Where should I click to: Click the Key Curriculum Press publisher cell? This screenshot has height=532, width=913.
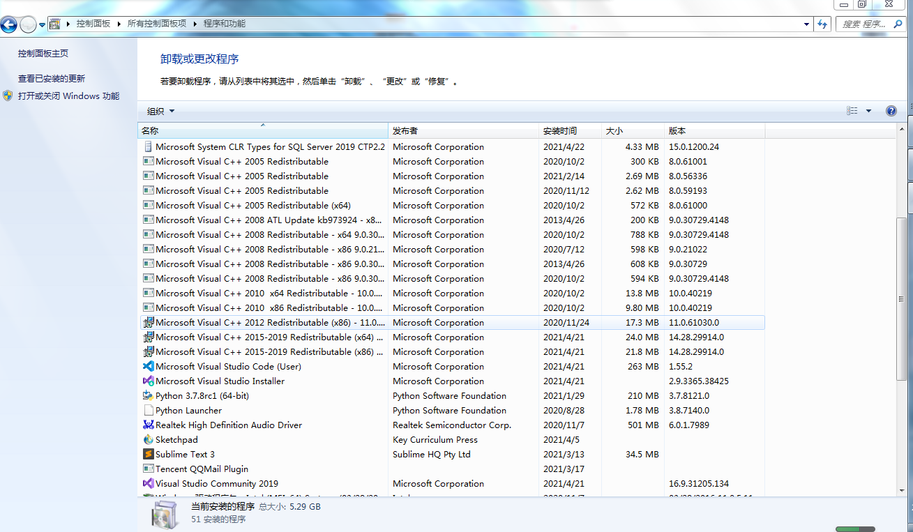435,440
